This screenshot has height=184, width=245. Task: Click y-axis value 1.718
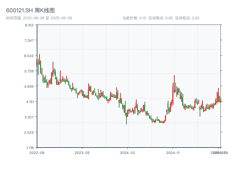[x=30, y=148]
